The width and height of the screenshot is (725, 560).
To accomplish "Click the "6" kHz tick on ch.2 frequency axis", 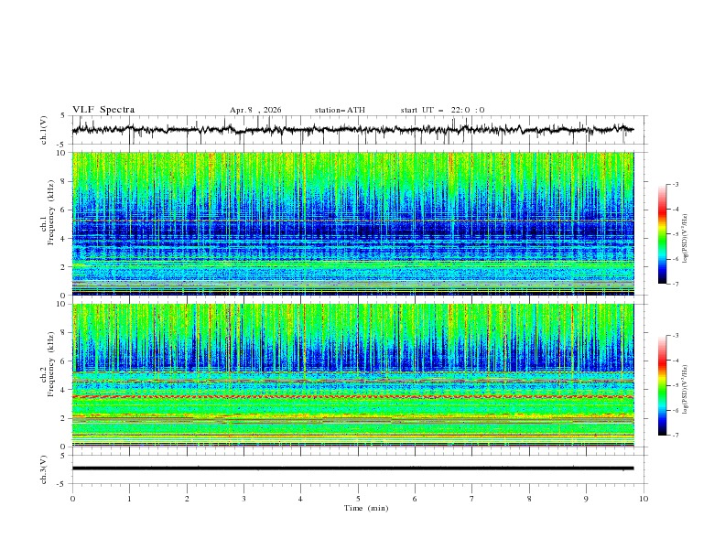I will tap(63, 361).
